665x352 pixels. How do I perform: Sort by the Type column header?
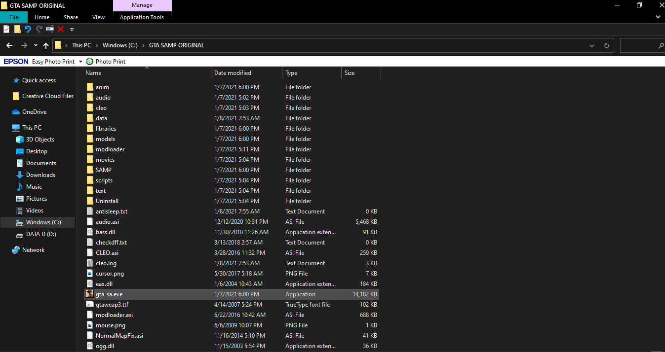[312, 73]
